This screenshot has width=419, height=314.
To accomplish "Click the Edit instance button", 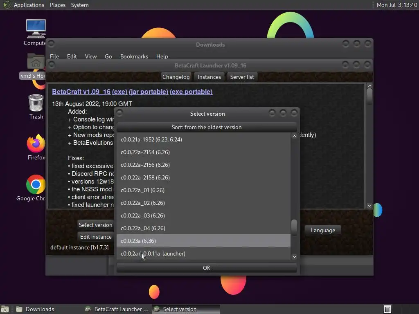I will (96, 237).
